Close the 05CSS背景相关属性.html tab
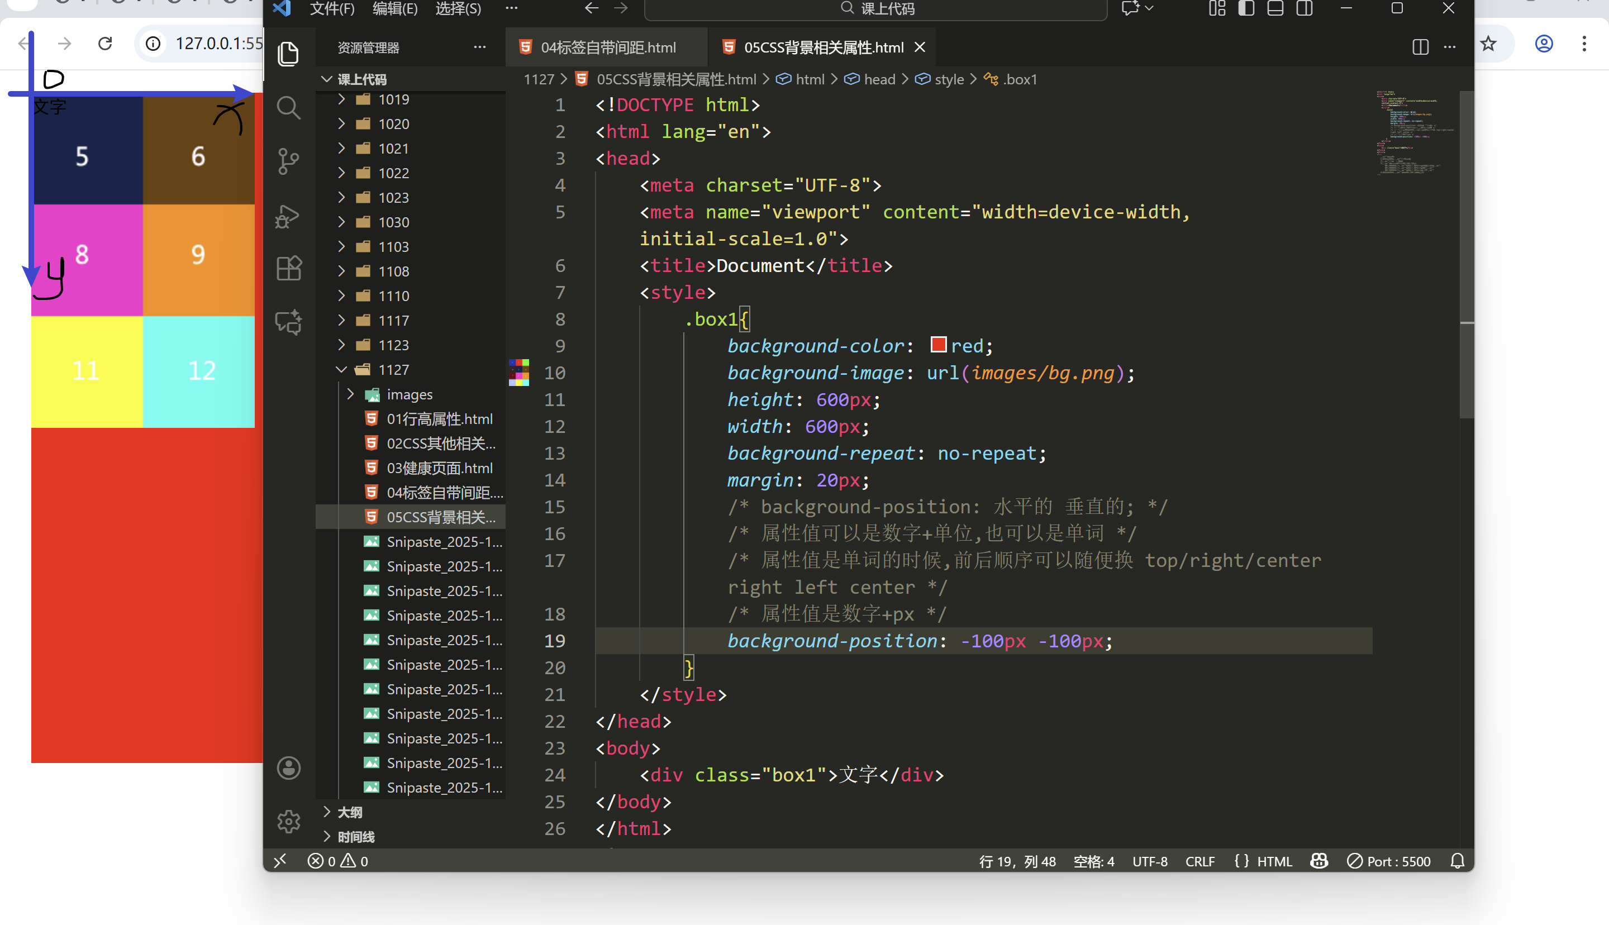This screenshot has height=925, width=1609. [920, 47]
